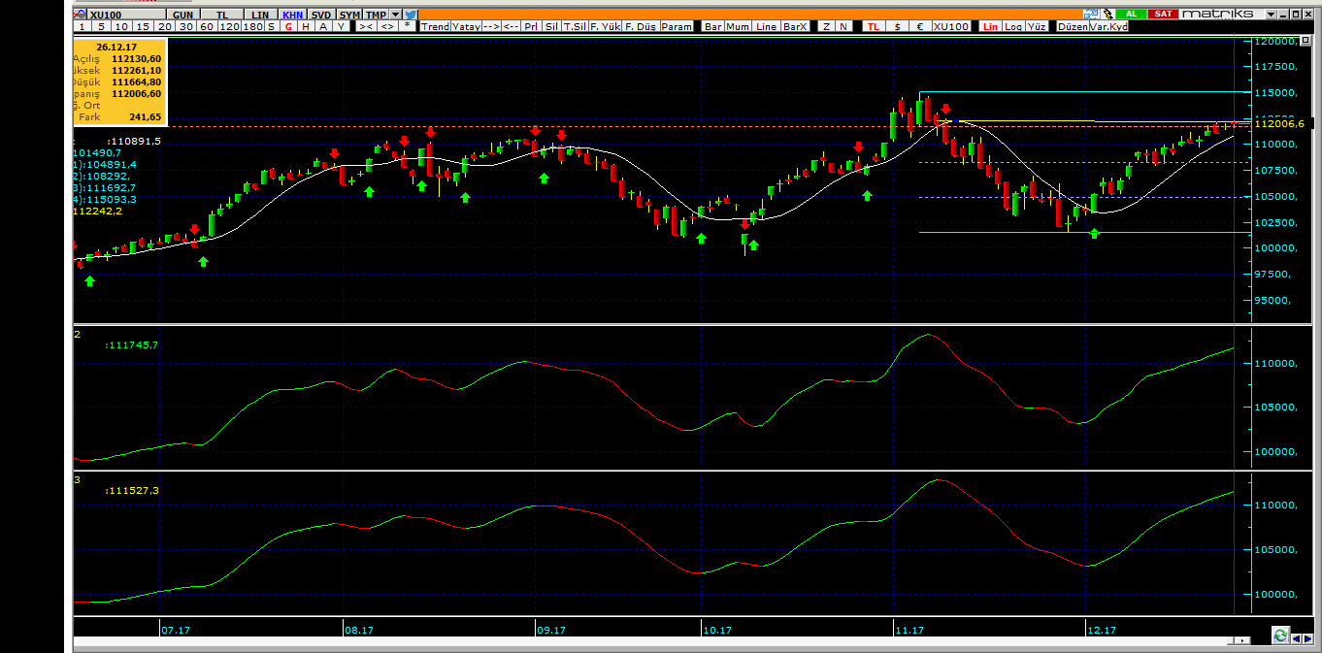This screenshot has height=653, width=1322.
Task: Click the blue right arrow navigation icon
Action: 1307,638
